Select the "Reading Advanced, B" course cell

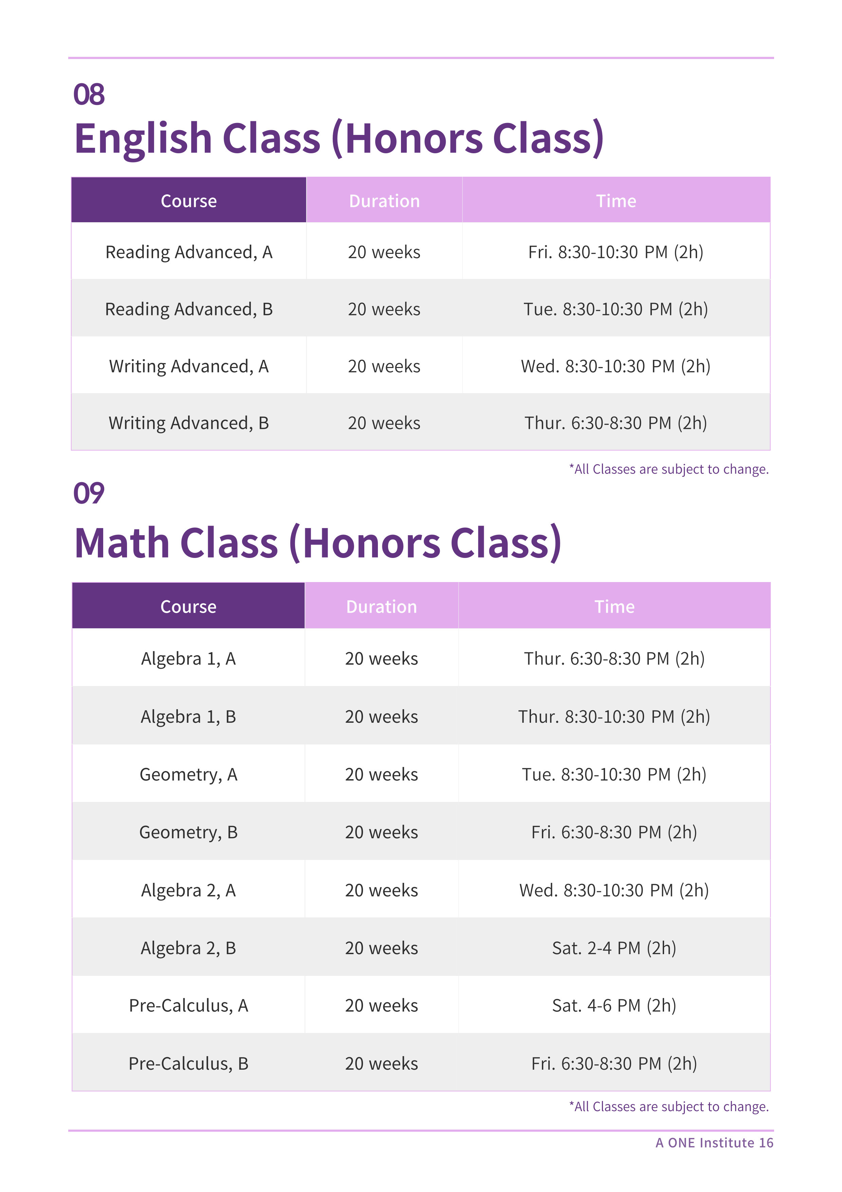[189, 310]
